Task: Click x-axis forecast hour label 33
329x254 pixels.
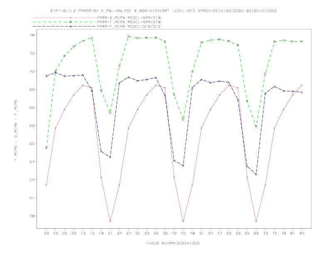Action: (x=147, y=233)
